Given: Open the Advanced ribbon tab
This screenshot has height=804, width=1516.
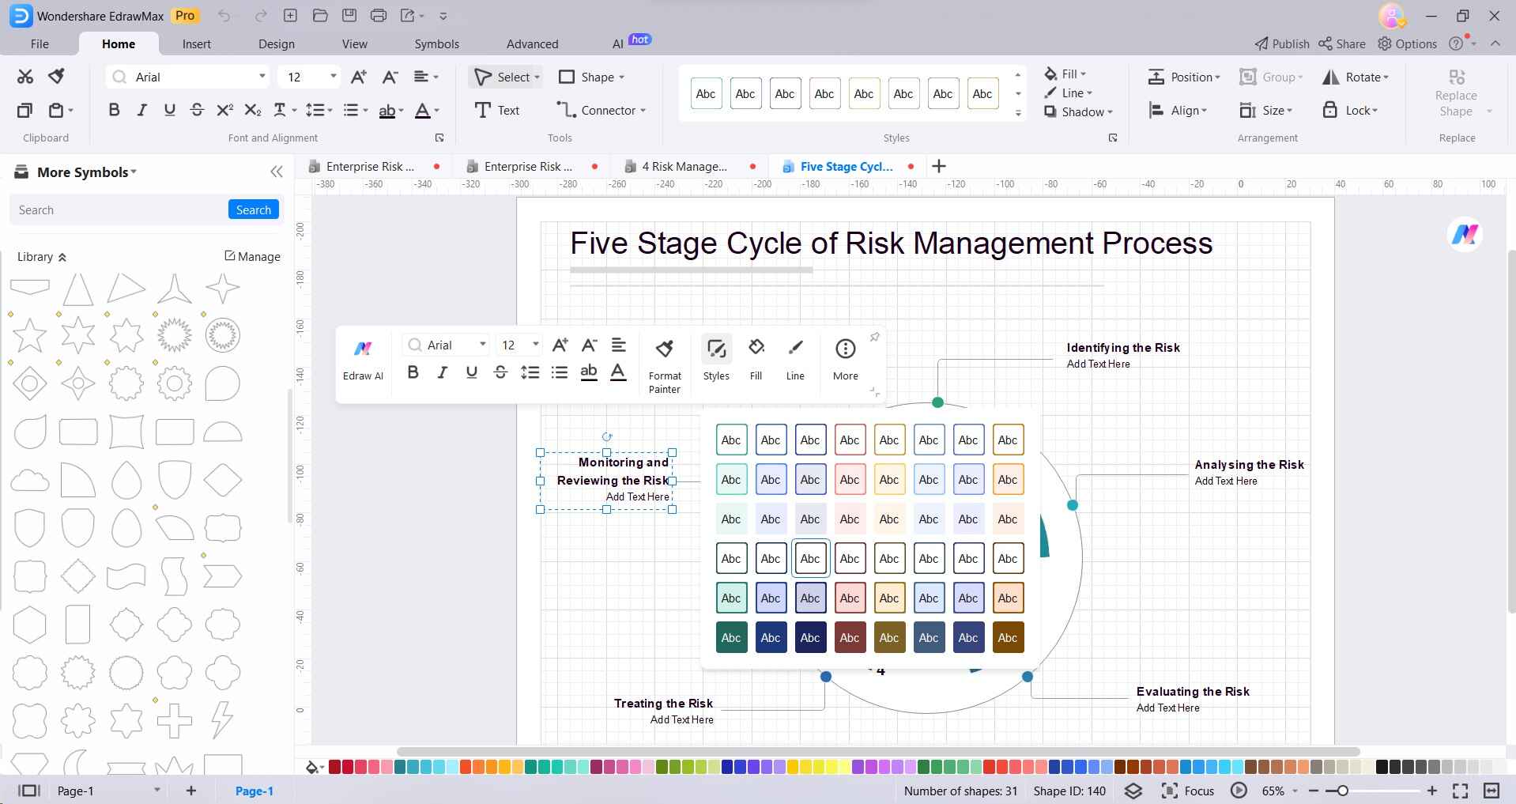Looking at the screenshot, I should click(532, 44).
